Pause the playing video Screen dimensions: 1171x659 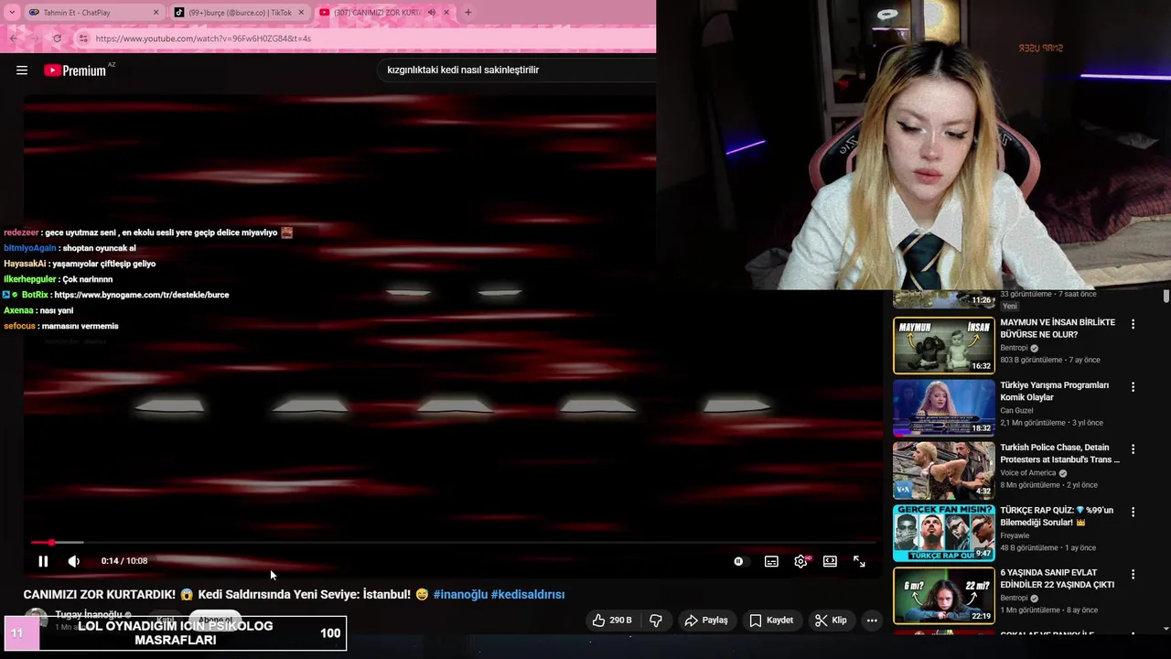43,561
